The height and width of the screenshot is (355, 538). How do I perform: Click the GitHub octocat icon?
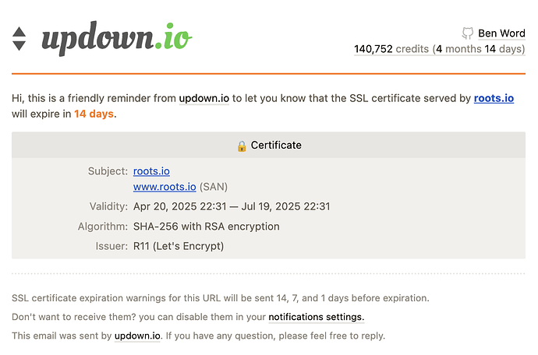click(x=467, y=33)
